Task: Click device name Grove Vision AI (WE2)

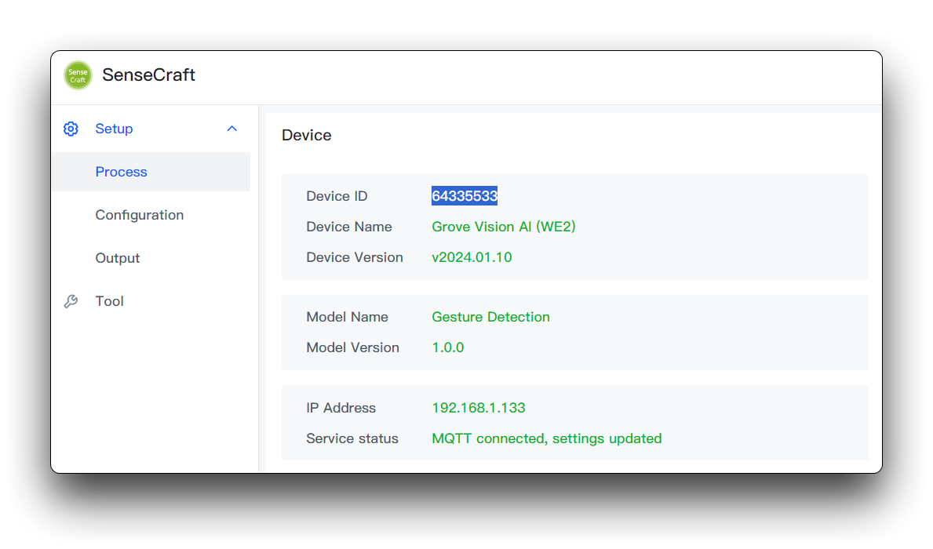Action: (504, 227)
